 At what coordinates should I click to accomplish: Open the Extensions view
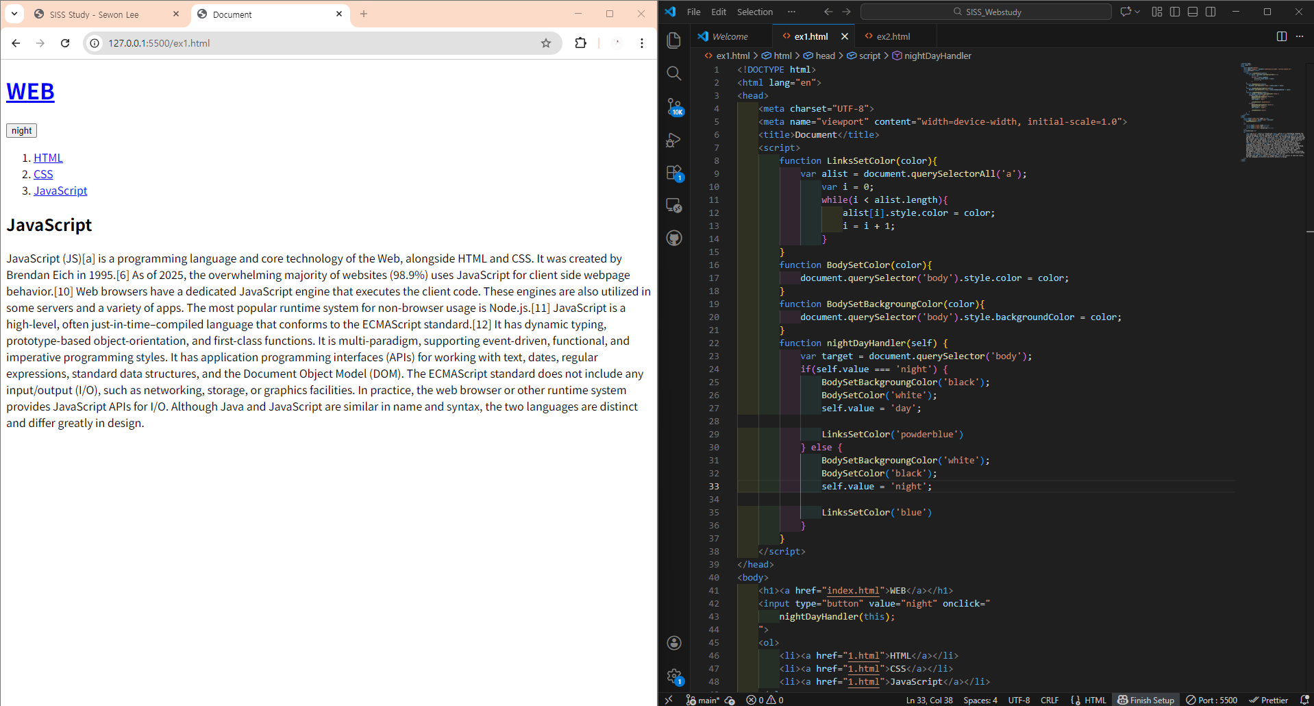pos(674,173)
